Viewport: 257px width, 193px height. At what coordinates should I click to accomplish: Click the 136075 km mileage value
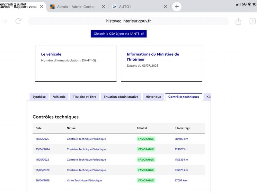click(x=181, y=170)
